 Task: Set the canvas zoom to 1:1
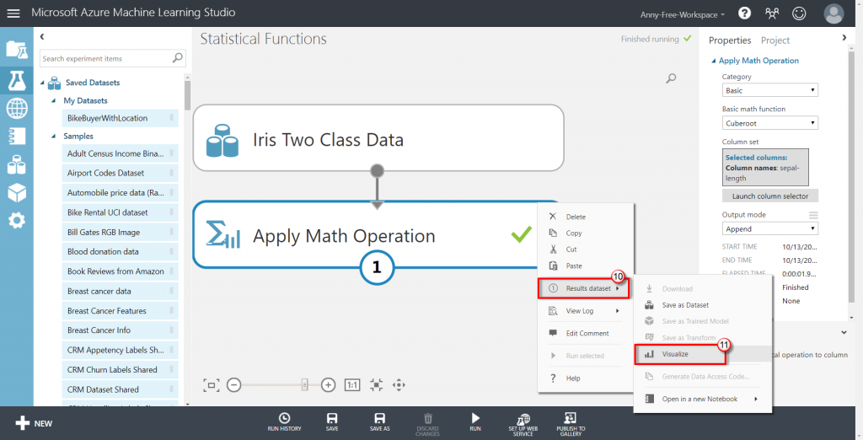[352, 385]
